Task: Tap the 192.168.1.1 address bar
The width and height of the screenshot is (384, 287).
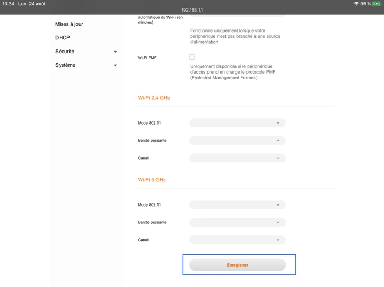Action: (192, 10)
